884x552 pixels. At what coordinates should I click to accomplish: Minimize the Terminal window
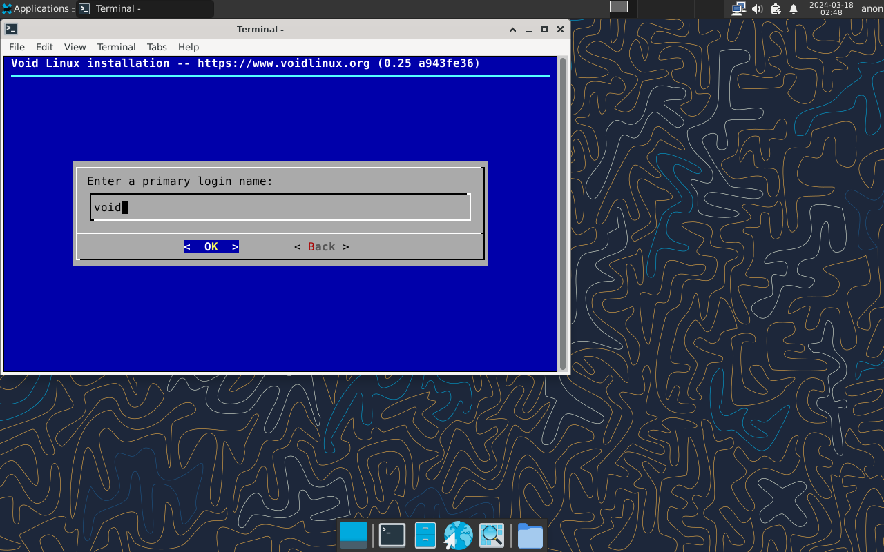(528, 29)
